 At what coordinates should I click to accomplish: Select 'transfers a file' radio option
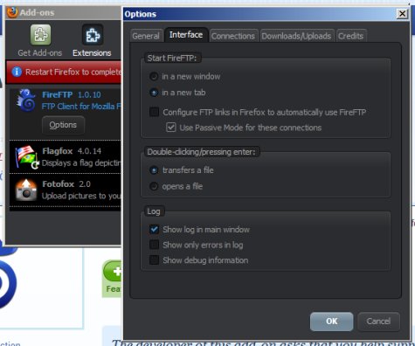pyautogui.click(x=154, y=170)
